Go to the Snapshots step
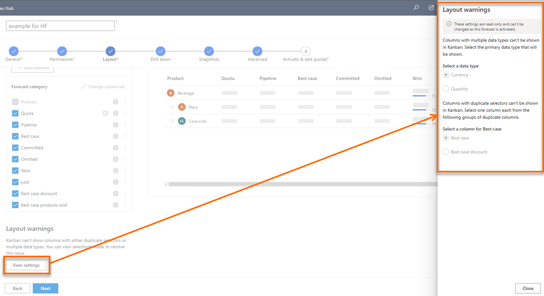 pos(209,51)
